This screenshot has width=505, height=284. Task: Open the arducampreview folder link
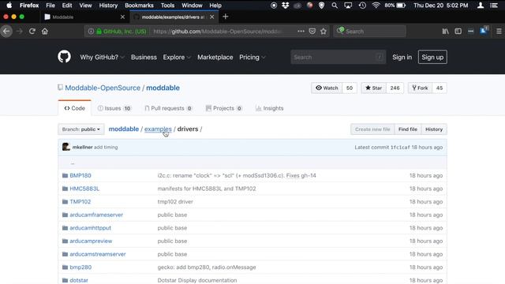click(91, 241)
